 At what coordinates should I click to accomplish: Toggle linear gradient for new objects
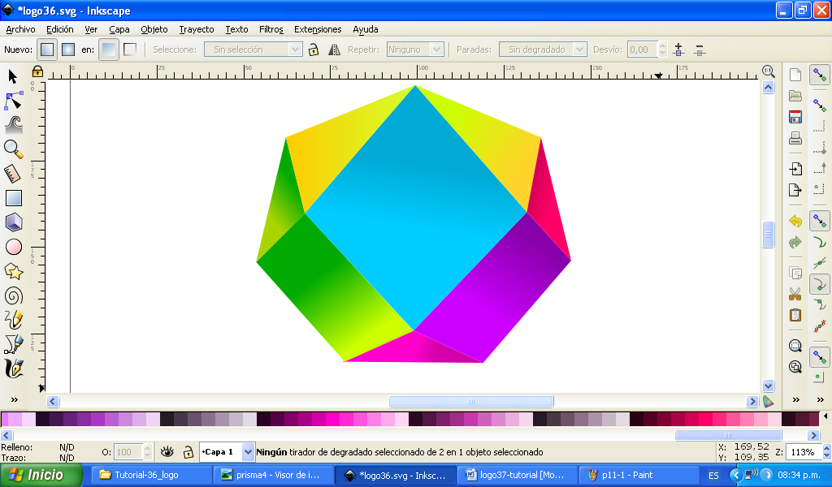pyautogui.click(x=47, y=50)
